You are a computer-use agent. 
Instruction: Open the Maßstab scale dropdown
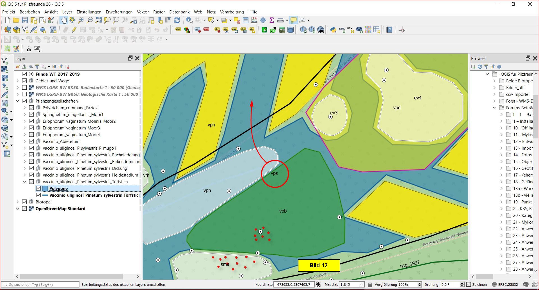[x=362, y=284]
